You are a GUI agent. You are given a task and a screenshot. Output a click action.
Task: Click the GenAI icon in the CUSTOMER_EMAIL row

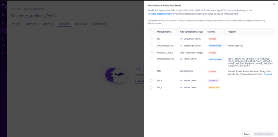point(181,59)
